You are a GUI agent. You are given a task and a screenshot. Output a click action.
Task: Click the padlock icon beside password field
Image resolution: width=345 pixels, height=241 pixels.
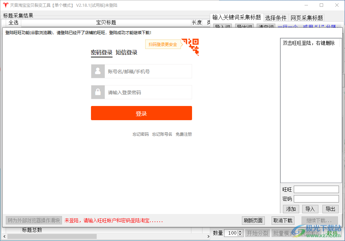[x=98, y=92]
